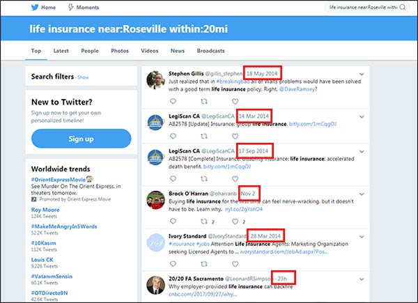The image size is (418, 303).
Task: Reply to LegiScan CA 14 Mar tweet
Action: 173,136
